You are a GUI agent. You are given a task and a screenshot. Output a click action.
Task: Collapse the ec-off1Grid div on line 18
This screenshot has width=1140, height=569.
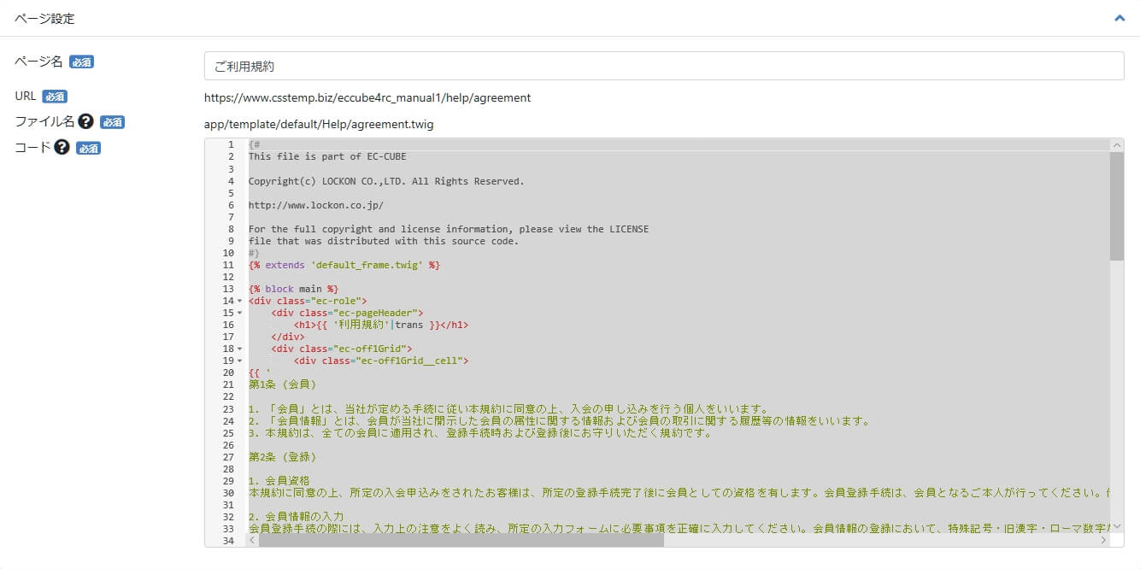pos(239,349)
